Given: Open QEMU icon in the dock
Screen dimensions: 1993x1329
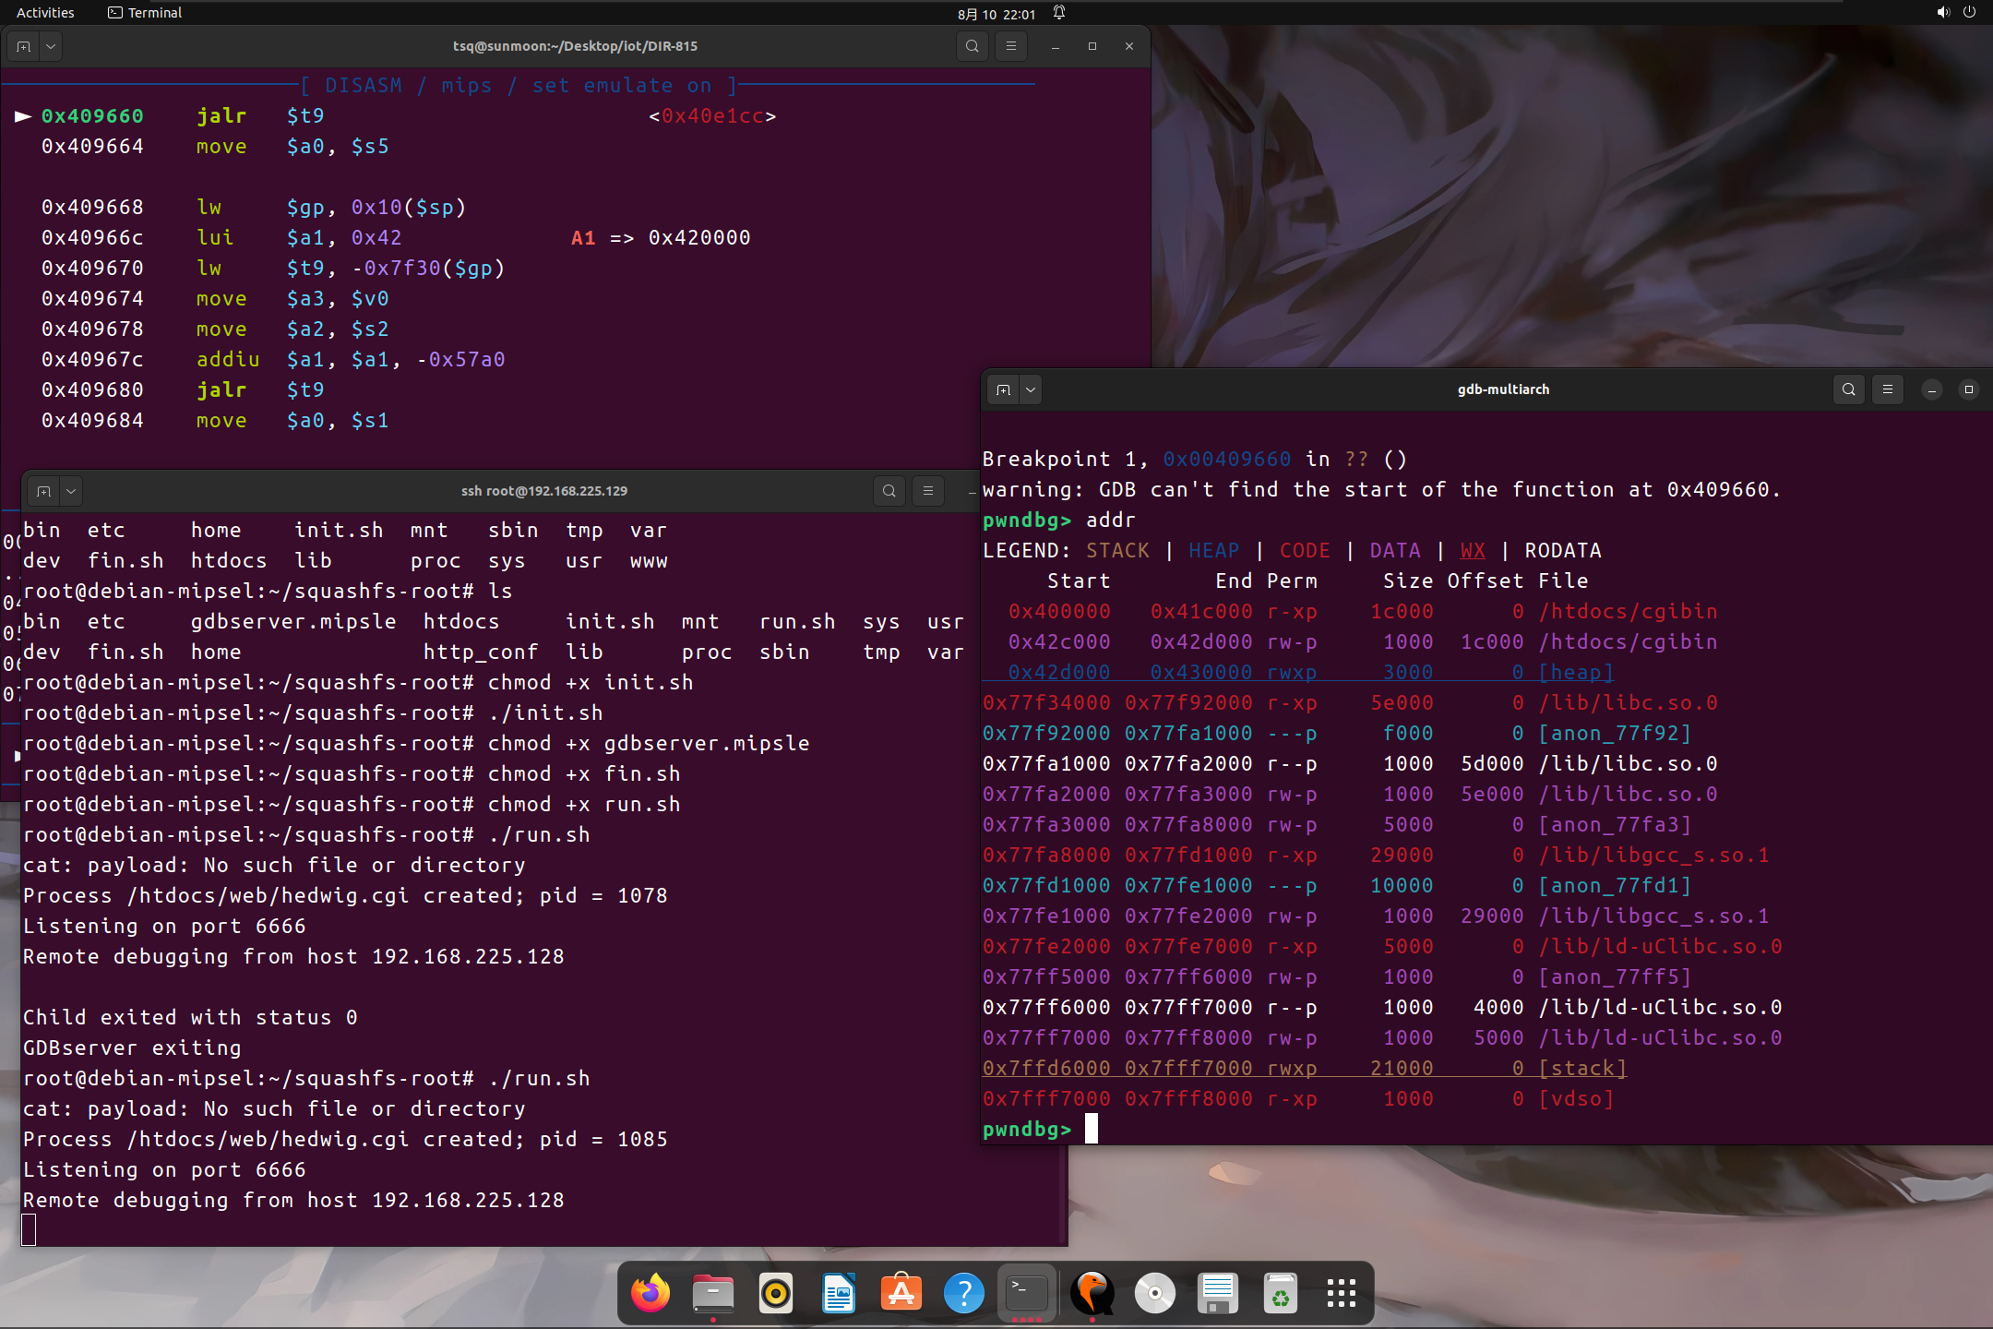Looking at the screenshot, I should pyautogui.click(x=1092, y=1293).
